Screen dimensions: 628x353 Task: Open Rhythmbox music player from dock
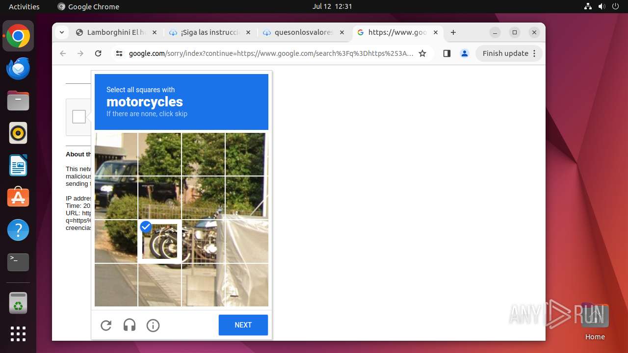point(18,133)
